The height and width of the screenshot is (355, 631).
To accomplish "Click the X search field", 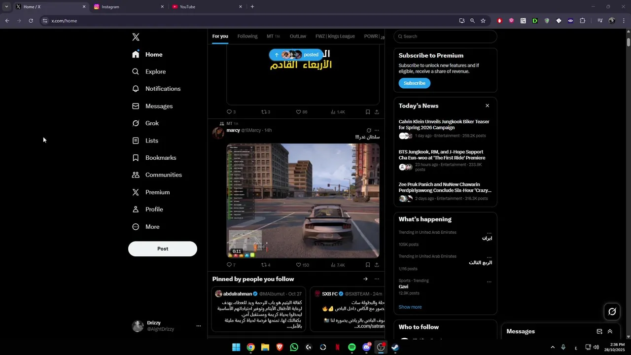I will click(445, 36).
